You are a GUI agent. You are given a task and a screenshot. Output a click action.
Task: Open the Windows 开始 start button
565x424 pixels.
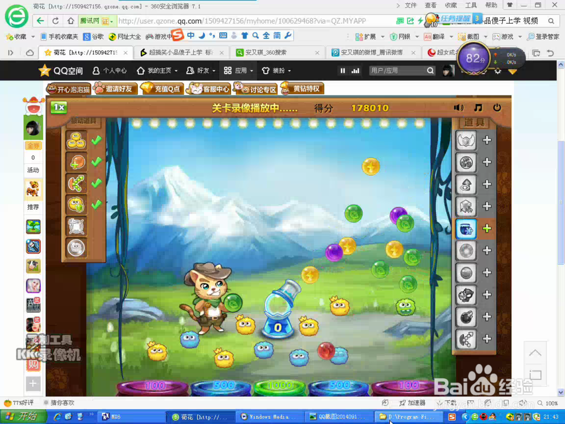tap(23, 417)
